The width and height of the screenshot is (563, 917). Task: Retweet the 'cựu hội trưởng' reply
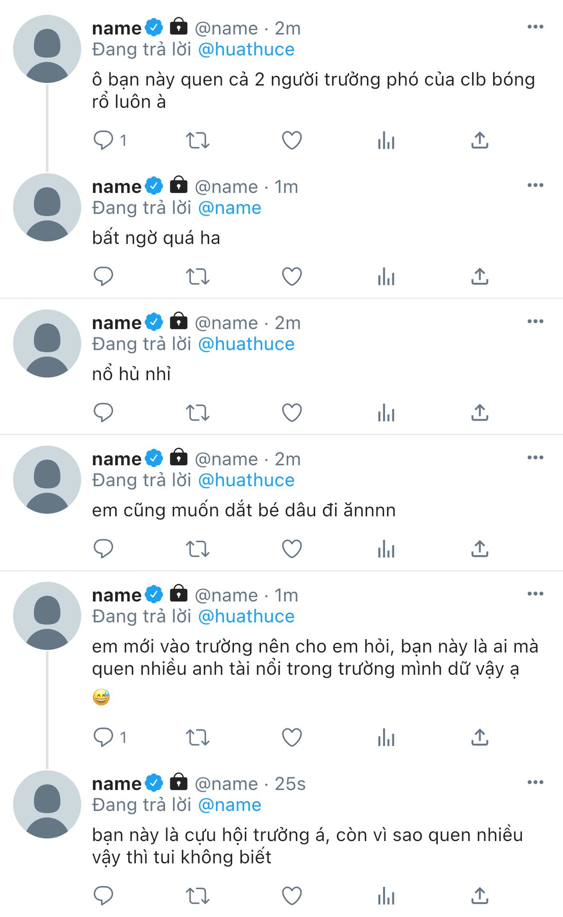(x=197, y=896)
